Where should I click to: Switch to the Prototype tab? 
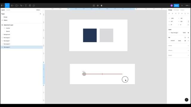176,10
